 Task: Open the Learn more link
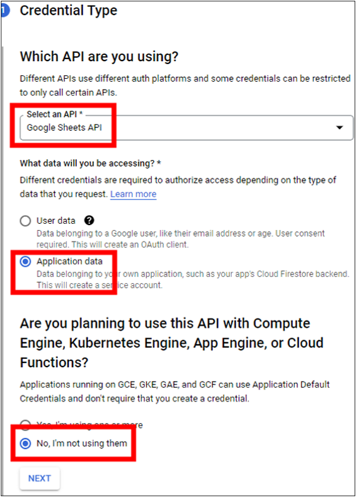click(x=133, y=194)
